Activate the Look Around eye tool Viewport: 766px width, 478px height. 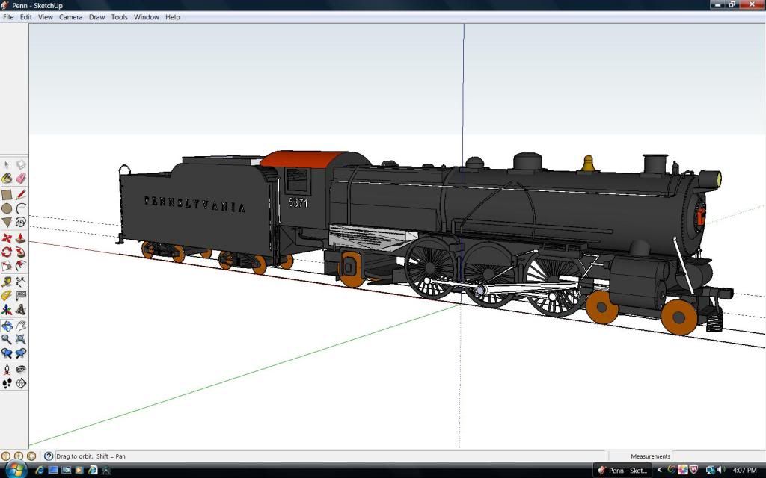20,370
